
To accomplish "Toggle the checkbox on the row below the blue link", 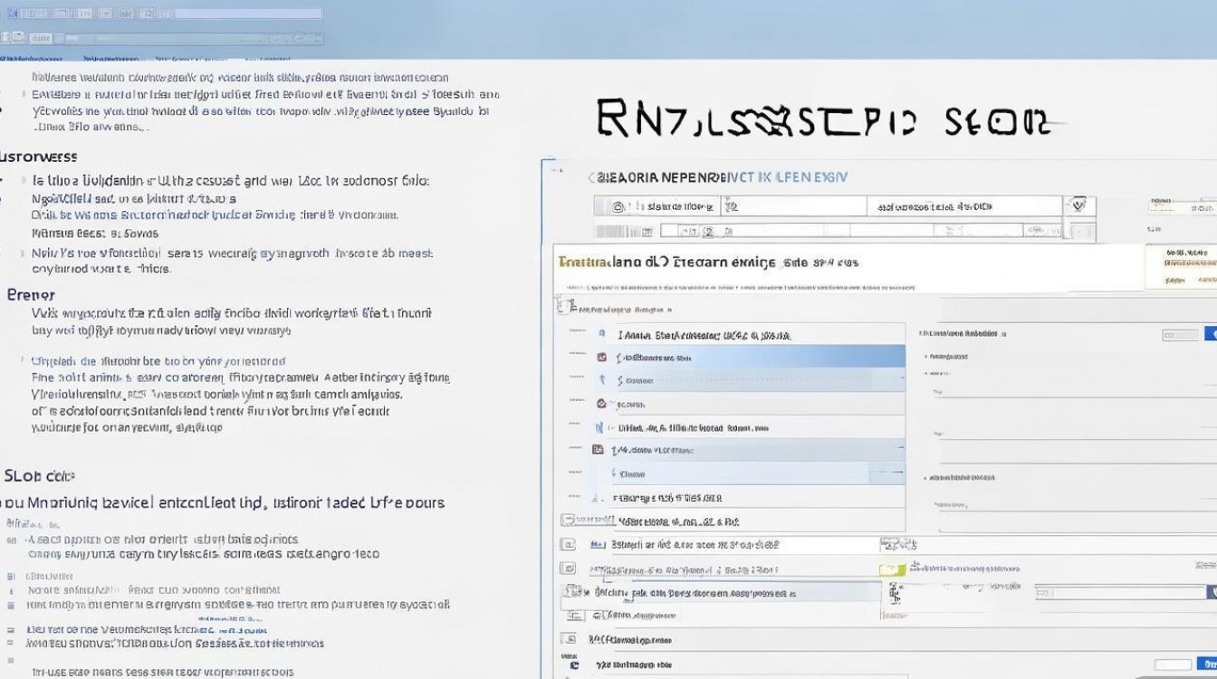I will (x=568, y=569).
